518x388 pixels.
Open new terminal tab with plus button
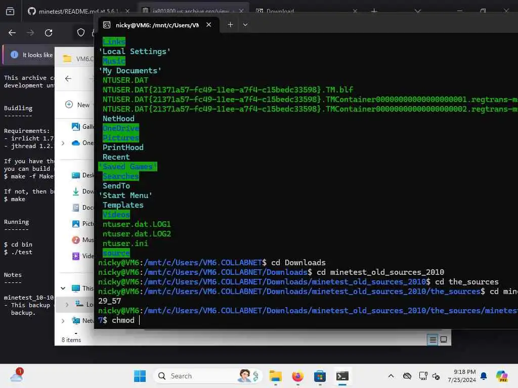tap(230, 25)
